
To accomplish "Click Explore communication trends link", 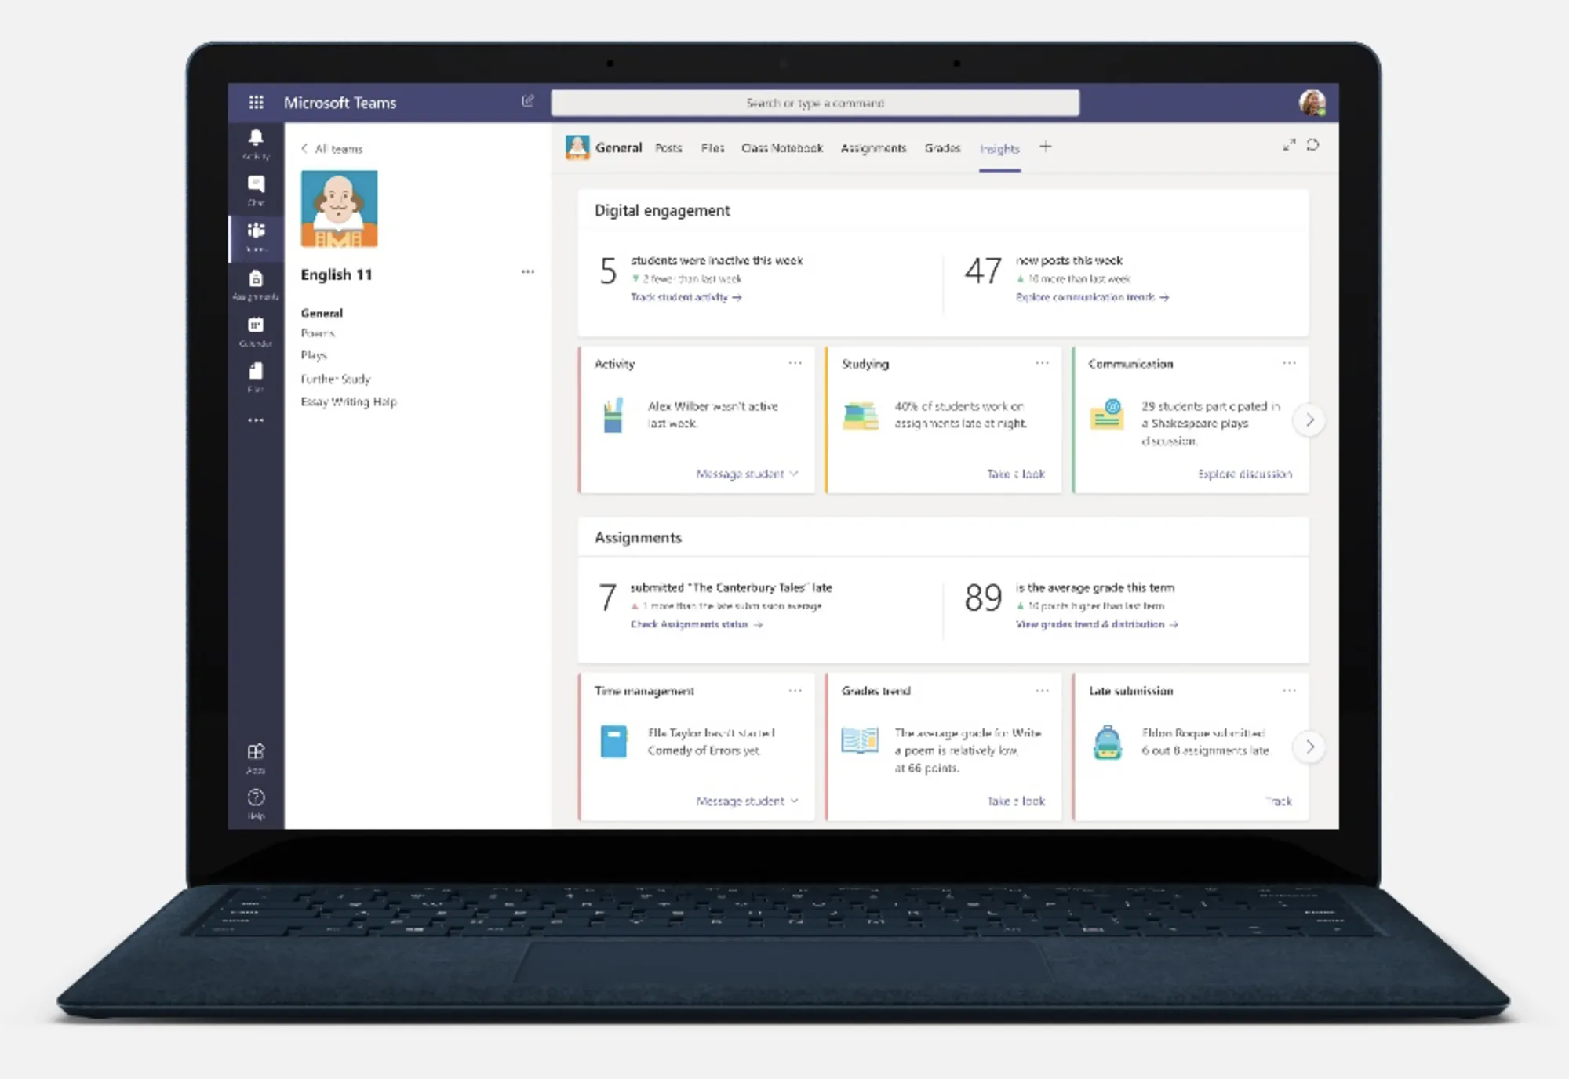I will coord(1092,297).
